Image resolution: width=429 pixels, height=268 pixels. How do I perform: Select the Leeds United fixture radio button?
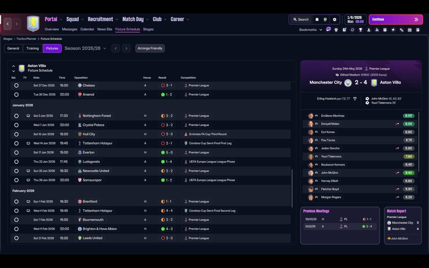(x=16, y=238)
